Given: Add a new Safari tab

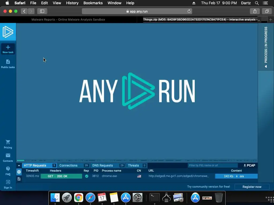Looking at the screenshot, I should (271, 20).
